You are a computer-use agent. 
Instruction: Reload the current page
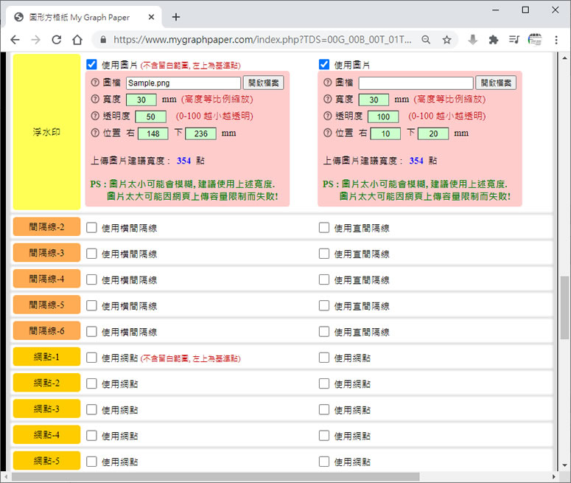click(x=57, y=39)
